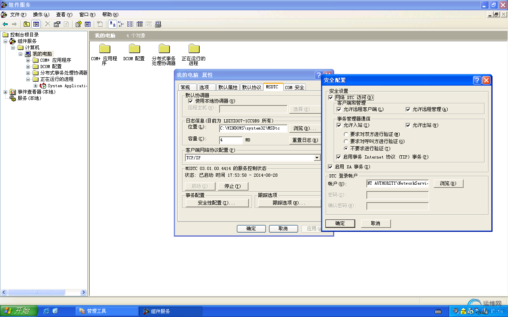Select the 分布式事务处理协调器 folder icon in the right pane
Image resolution: width=508 pixels, height=317 pixels.
(x=164, y=48)
